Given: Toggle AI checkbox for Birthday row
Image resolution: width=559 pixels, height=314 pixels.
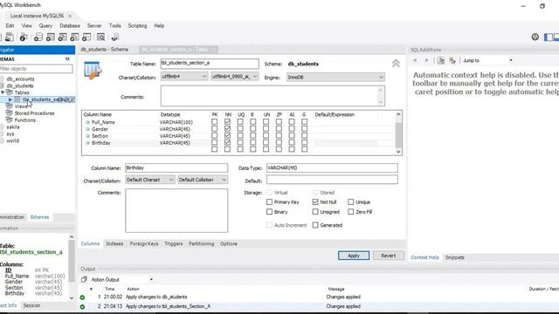Looking at the screenshot, I should point(292,142).
